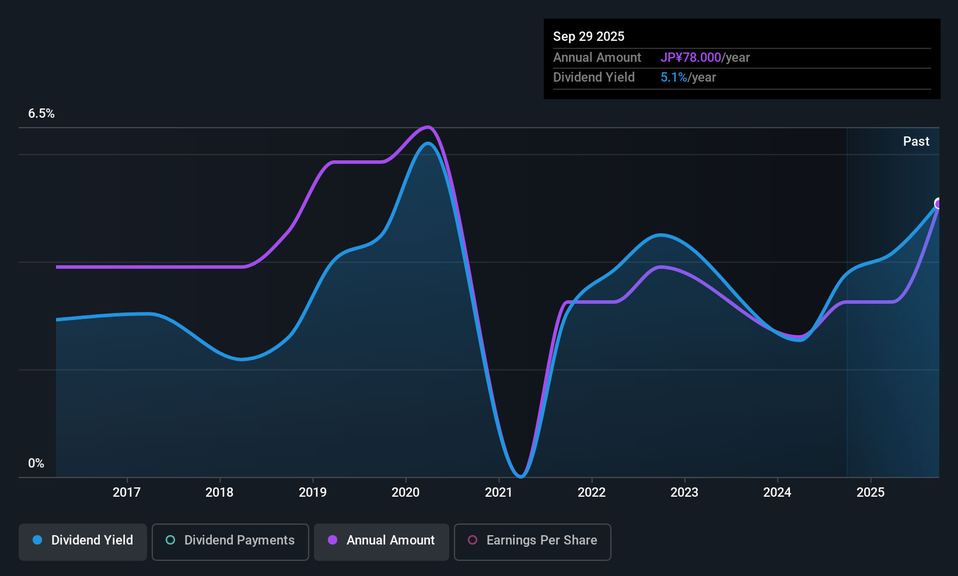Select the end-of-line data point marker
The image size is (958, 576).
point(938,203)
